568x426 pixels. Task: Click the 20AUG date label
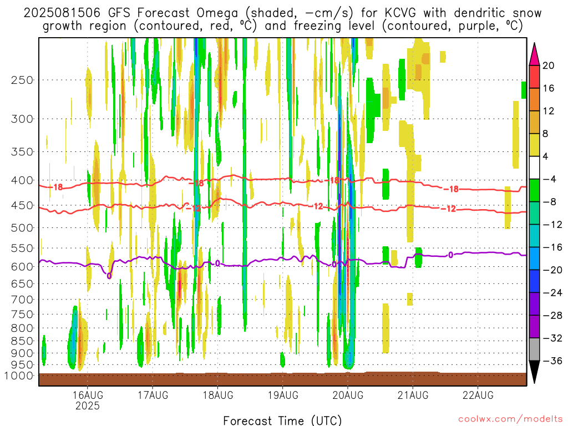347,395
